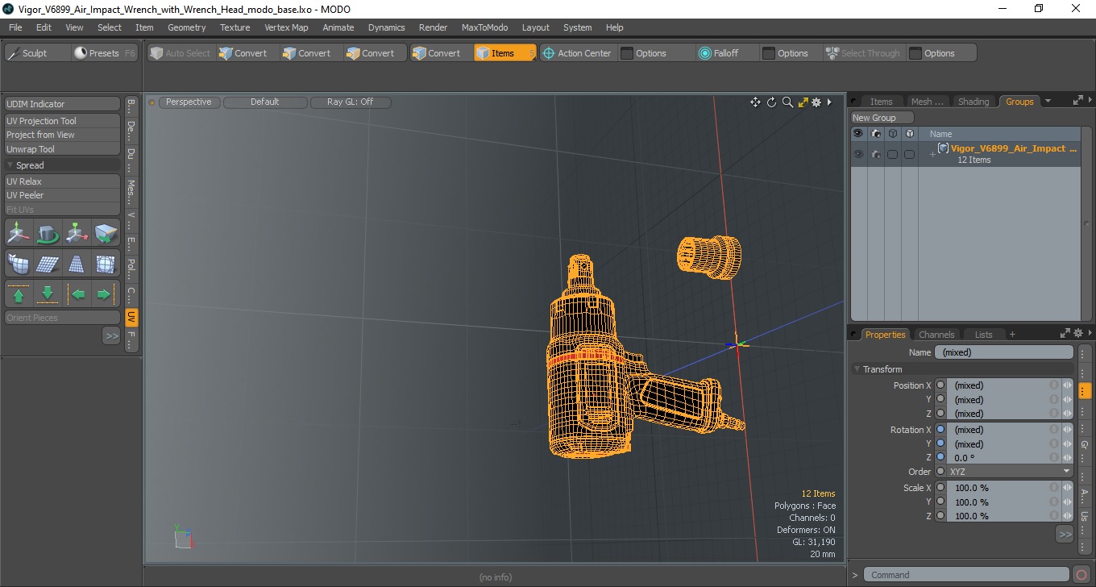This screenshot has height=587, width=1096.
Task: Open the dropdown arrow next to Groups tab
Action: point(1048,102)
